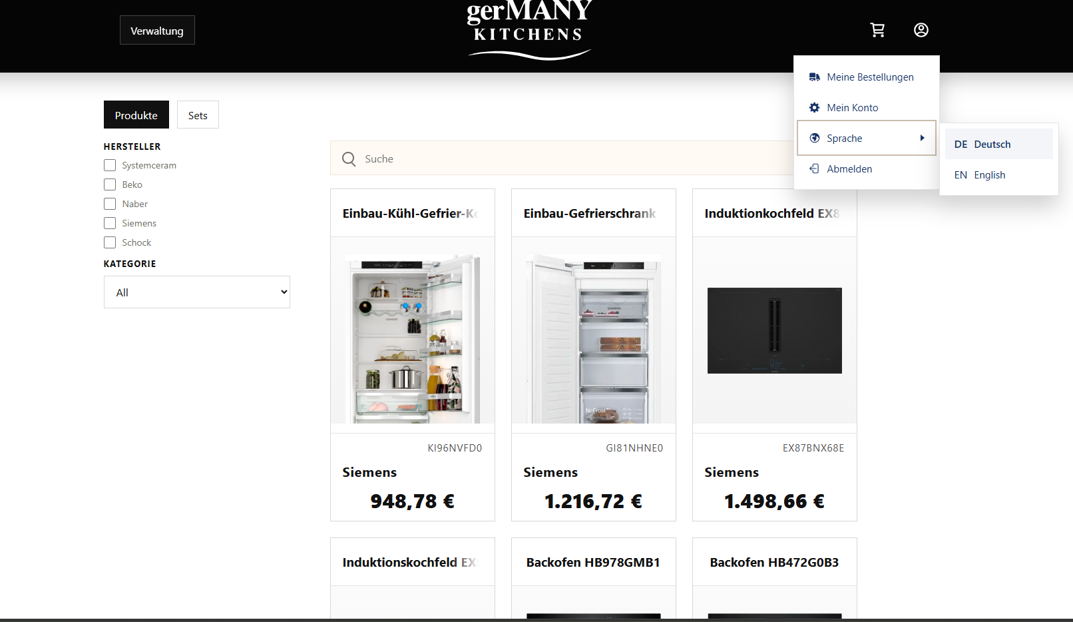
Task: Click the KATEGORIE filter heading
Action: tap(130, 264)
